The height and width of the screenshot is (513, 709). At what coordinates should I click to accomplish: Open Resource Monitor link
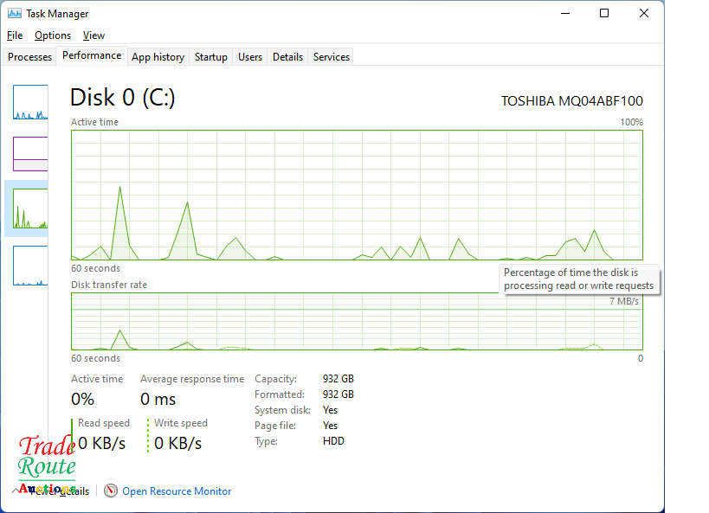pyautogui.click(x=177, y=491)
